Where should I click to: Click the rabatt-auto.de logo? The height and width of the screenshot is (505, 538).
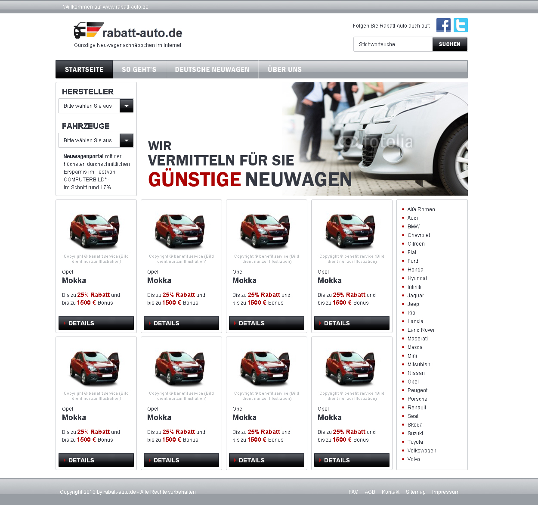(x=128, y=31)
